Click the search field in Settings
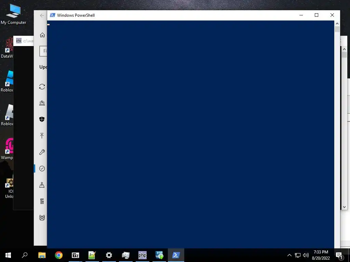 (x=43, y=51)
